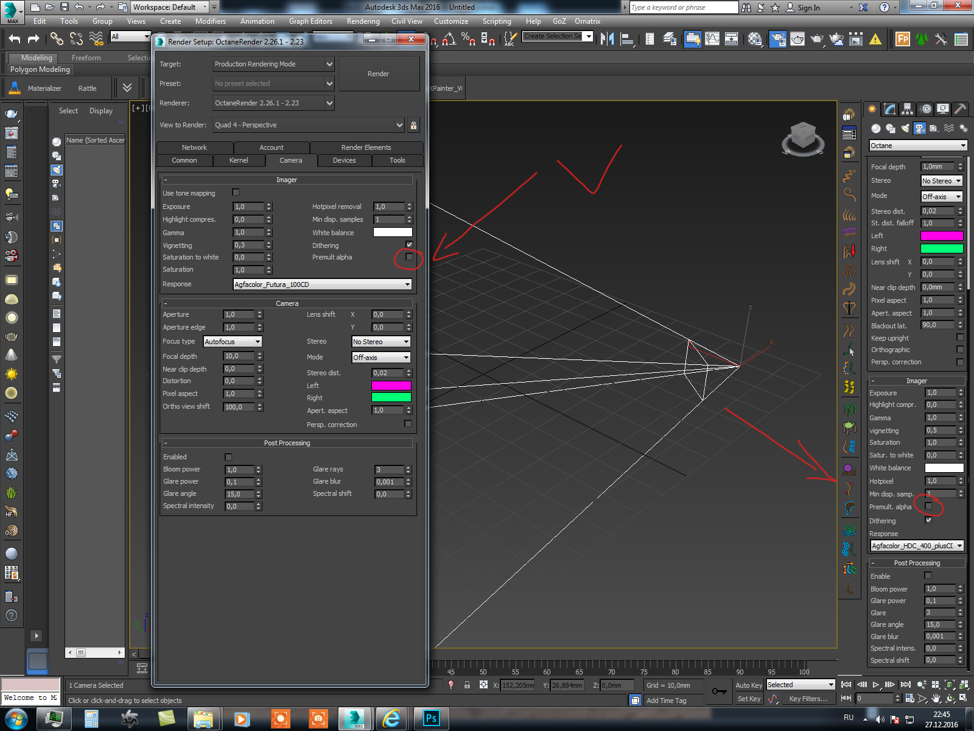Screen dimensions: 974x731
Task: Open the Curve Editor from toolbar
Action: (x=712, y=39)
